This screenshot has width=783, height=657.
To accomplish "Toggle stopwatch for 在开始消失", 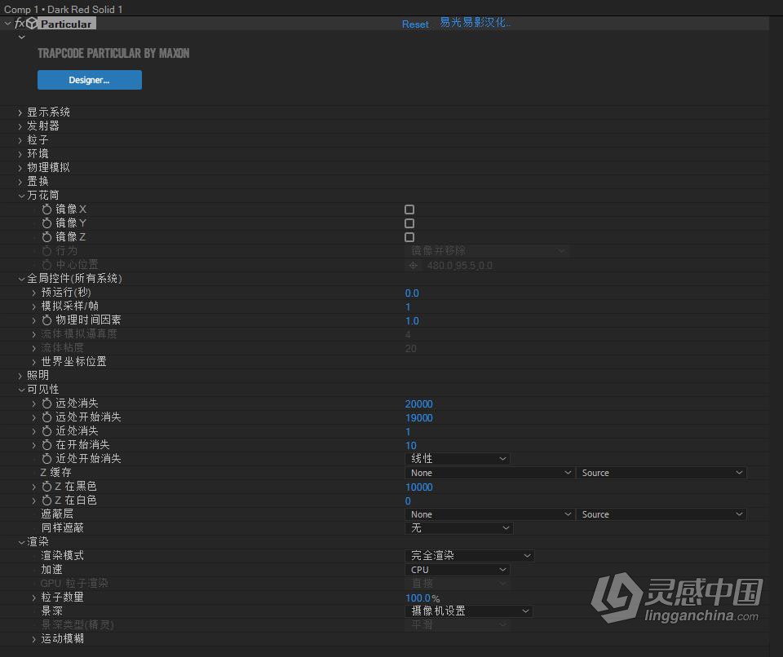I will (x=46, y=445).
